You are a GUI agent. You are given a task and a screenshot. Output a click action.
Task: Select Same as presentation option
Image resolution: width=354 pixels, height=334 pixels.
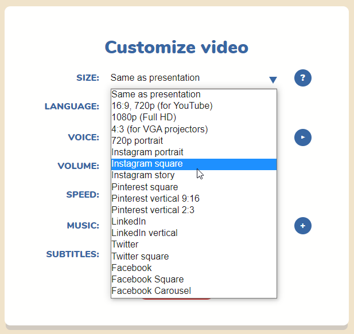point(156,95)
